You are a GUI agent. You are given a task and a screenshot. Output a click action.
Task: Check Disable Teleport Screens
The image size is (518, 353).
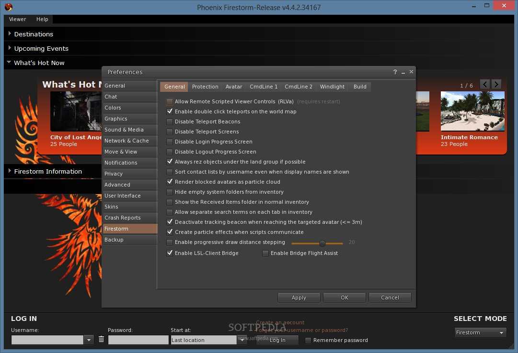(x=170, y=132)
